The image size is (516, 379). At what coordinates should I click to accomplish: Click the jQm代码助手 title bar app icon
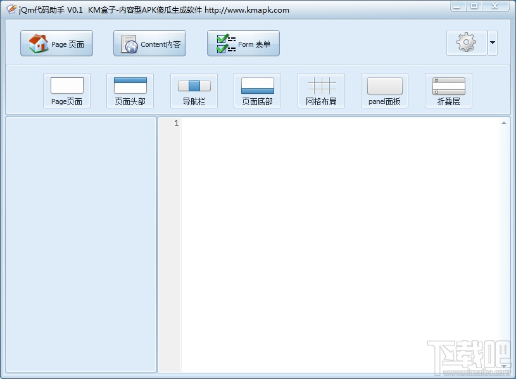coord(11,10)
